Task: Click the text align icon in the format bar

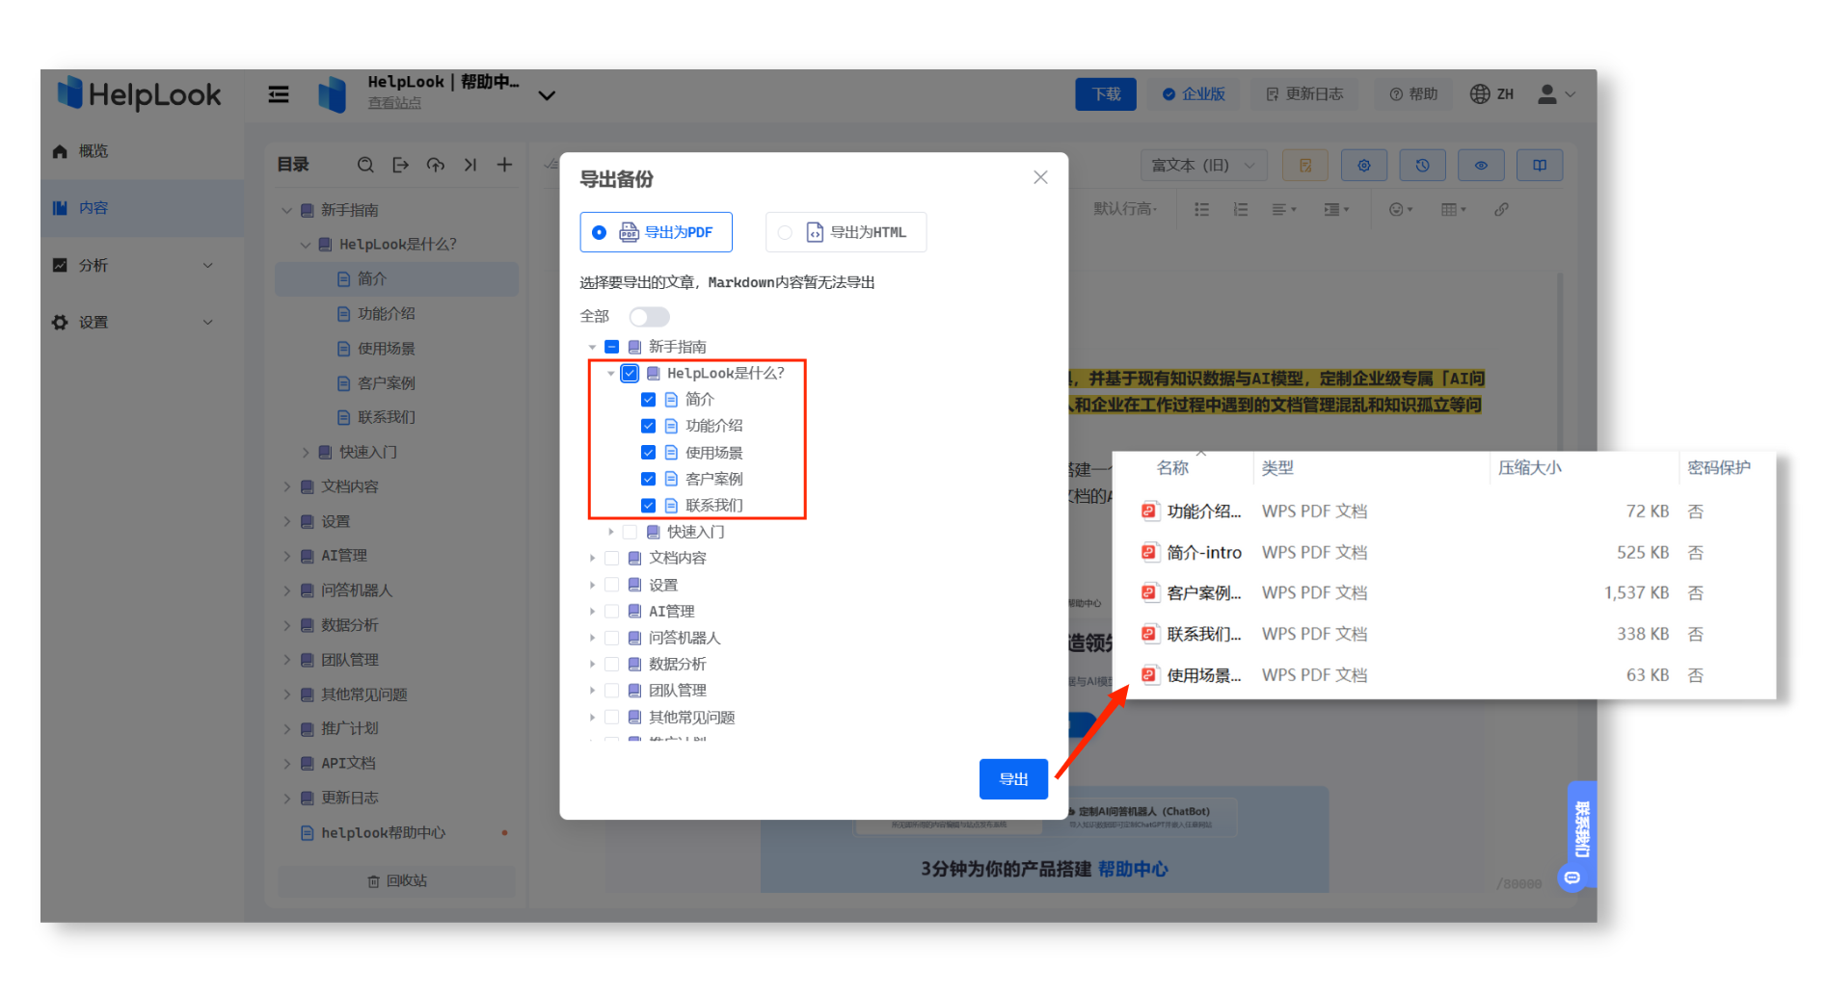Action: (x=1284, y=209)
